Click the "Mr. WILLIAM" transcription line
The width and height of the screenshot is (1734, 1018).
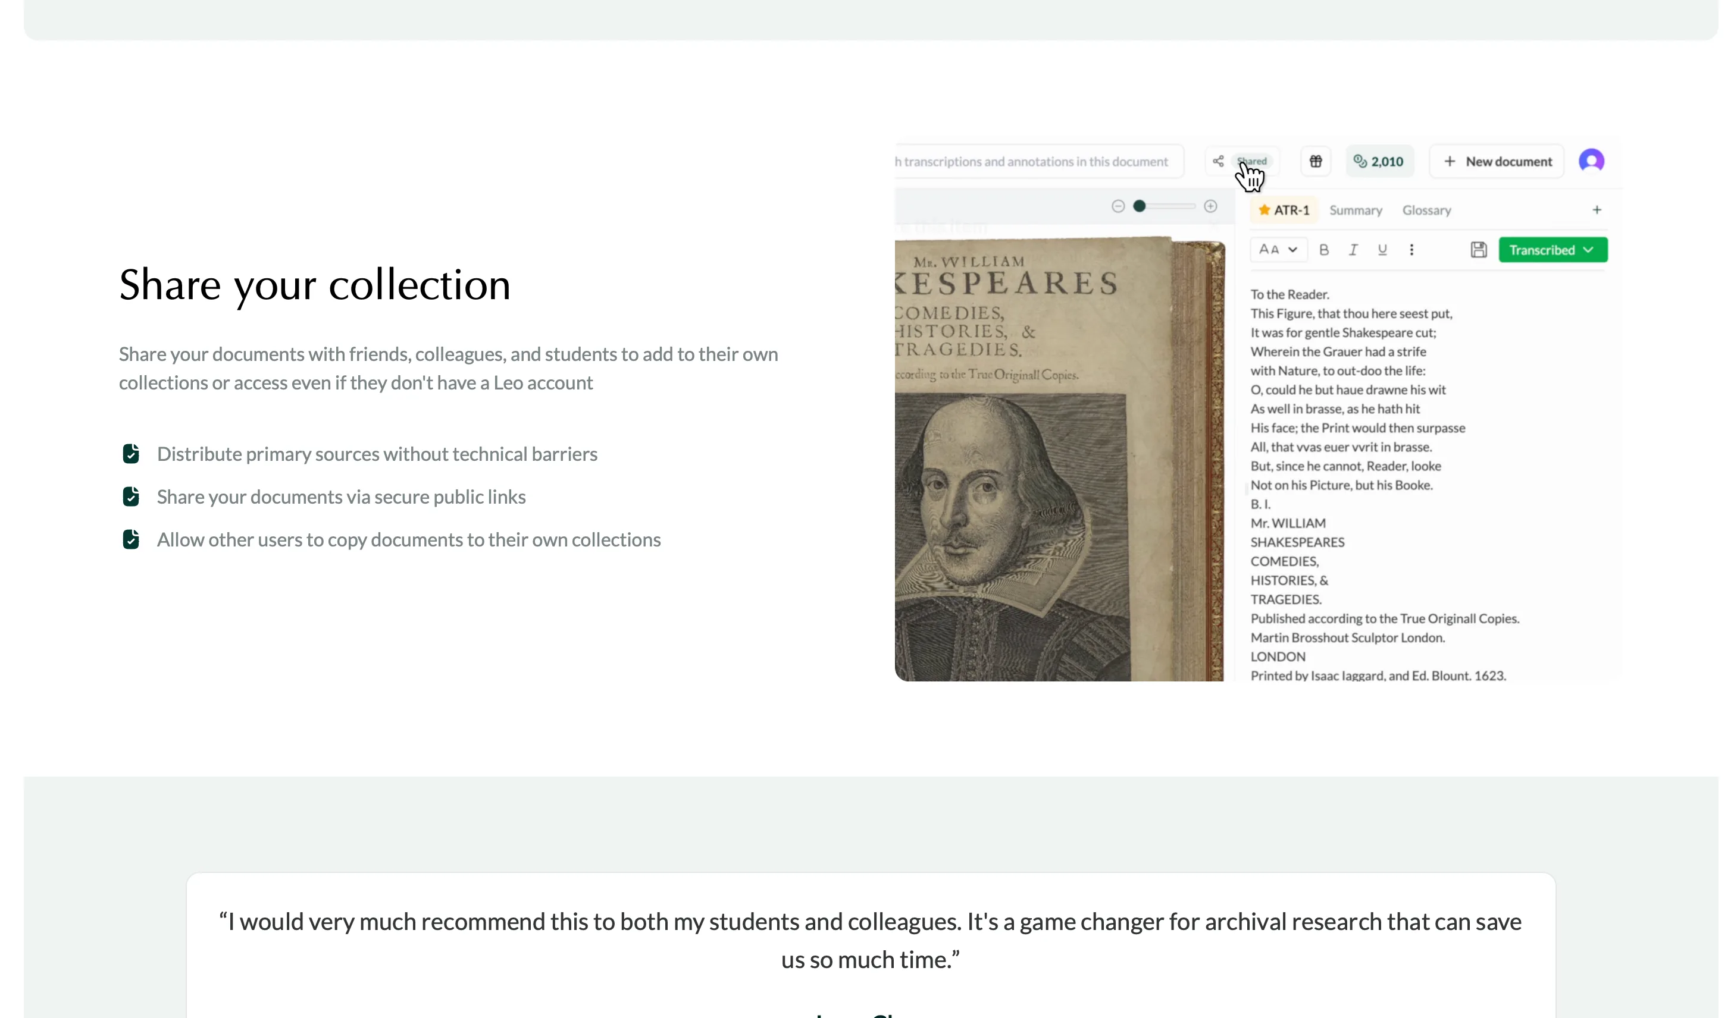tap(1288, 524)
